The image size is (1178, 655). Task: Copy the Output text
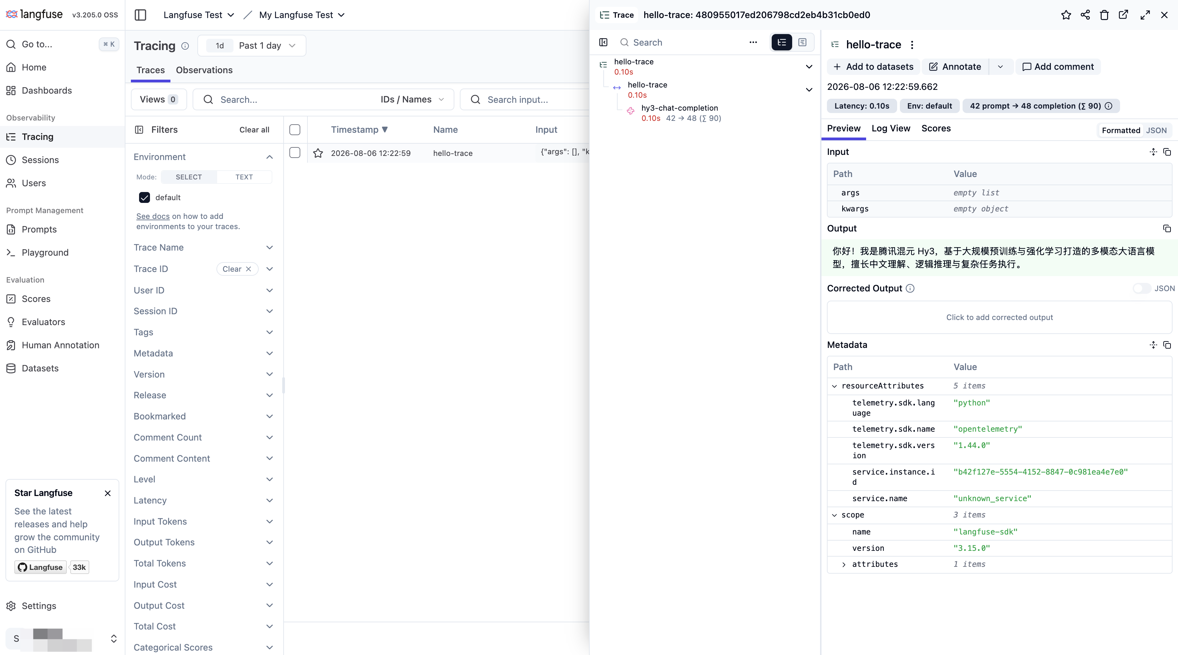tap(1166, 228)
